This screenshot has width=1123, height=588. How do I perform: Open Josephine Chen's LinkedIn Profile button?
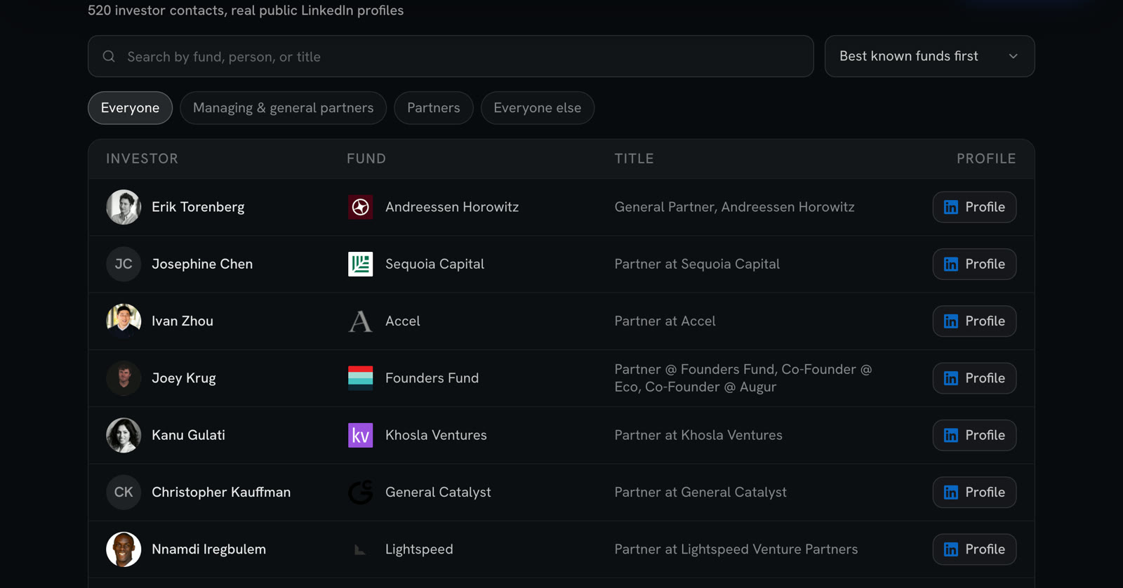point(974,264)
